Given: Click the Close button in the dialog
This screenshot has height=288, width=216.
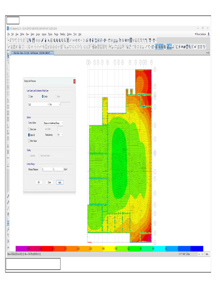Looking at the screenshot, I should tap(49, 182).
